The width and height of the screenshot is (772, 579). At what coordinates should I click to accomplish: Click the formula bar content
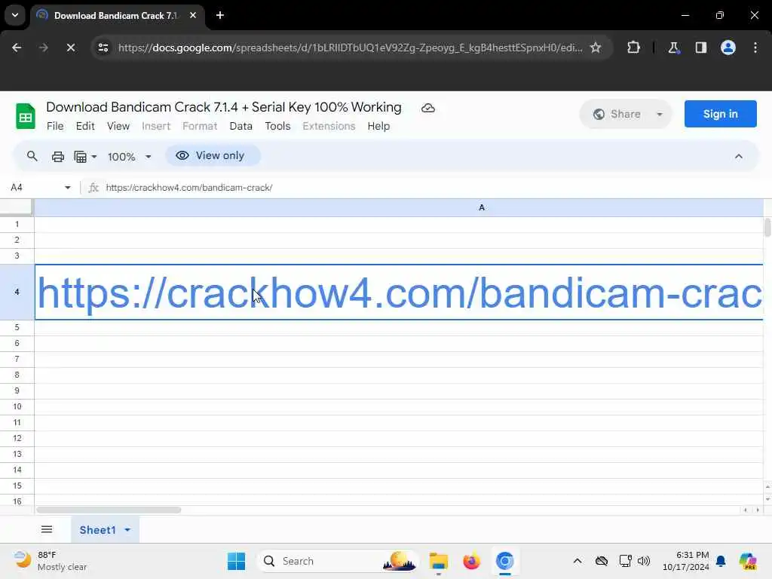[x=189, y=188]
